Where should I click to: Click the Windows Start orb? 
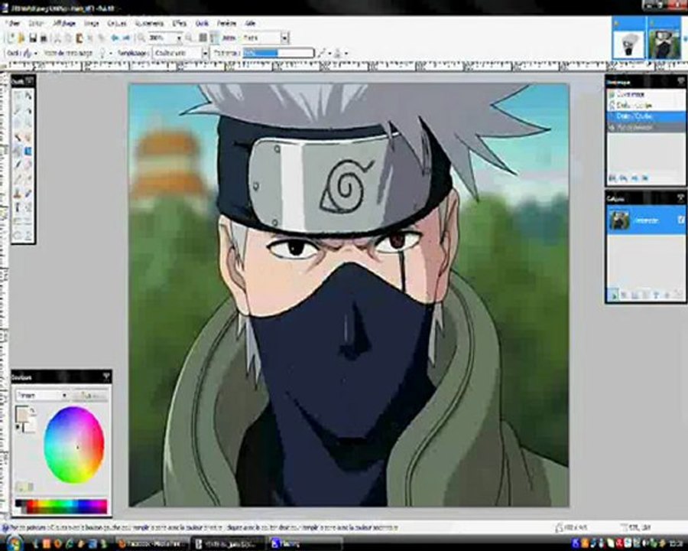click(x=15, y=543)
